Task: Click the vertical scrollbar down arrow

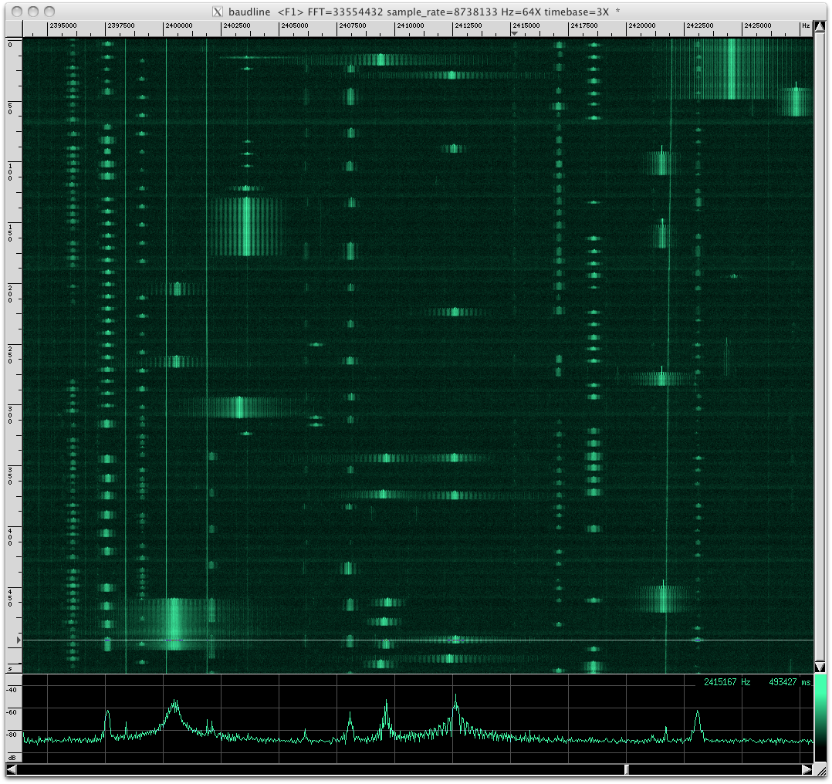Action: point(820,667)
